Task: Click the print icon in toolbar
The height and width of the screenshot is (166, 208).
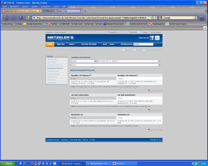Action: click(x=21, y=18)
